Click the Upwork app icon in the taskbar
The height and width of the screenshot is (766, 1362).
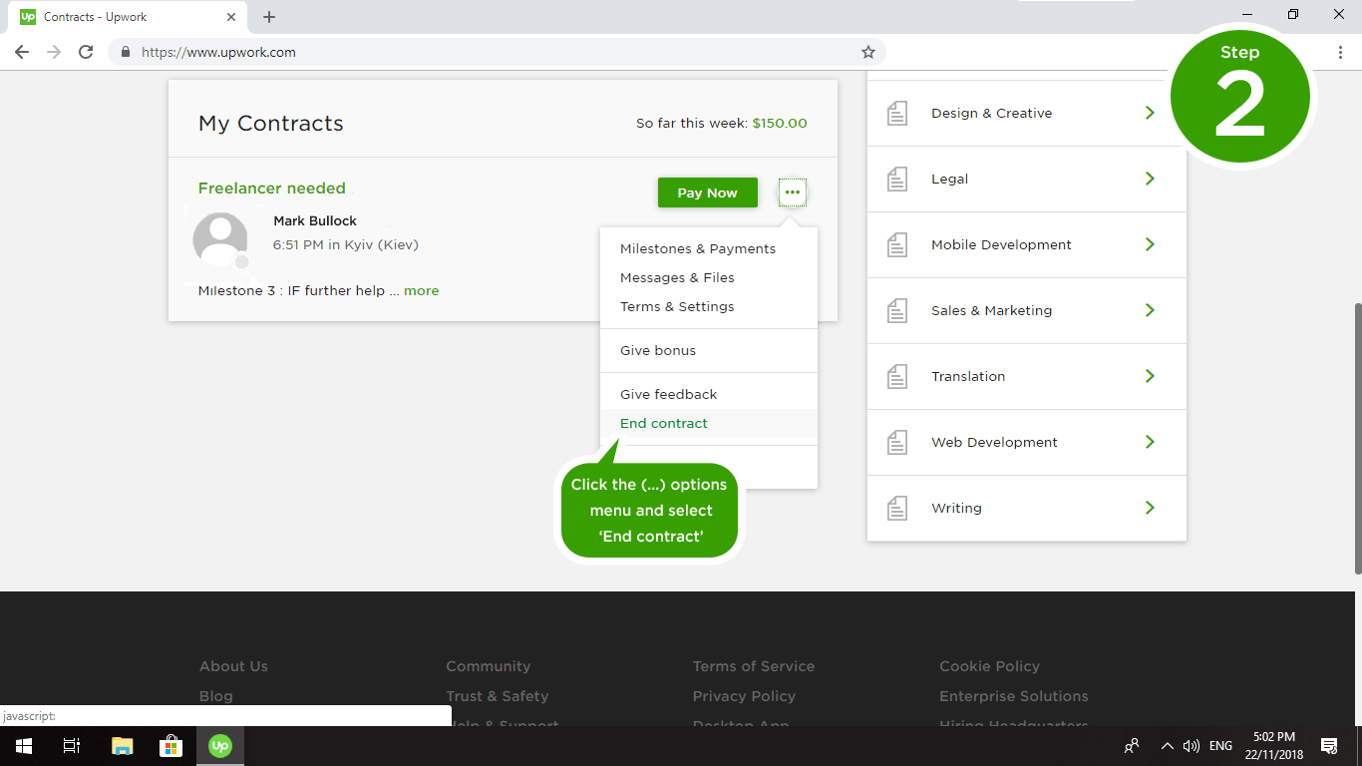[x=220, y=746]
